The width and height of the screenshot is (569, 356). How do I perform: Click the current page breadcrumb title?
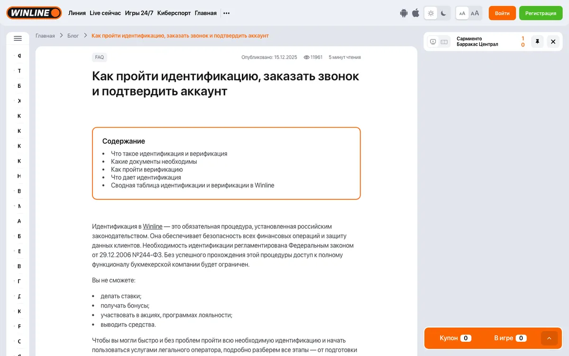pyautogui.click(x=180, y=36)
